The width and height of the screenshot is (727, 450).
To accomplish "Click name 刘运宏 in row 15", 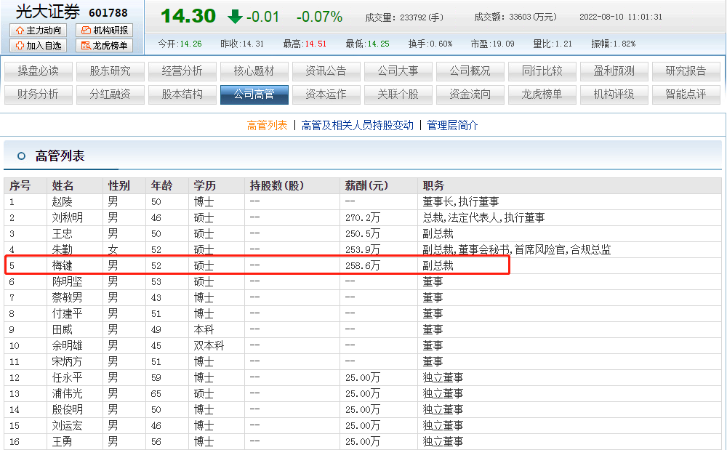I will click(67, 426).
